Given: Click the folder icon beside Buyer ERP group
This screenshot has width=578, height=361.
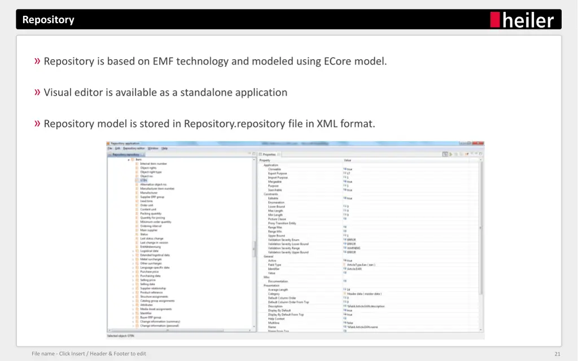Looking at the screenshot, I should 137,318.
